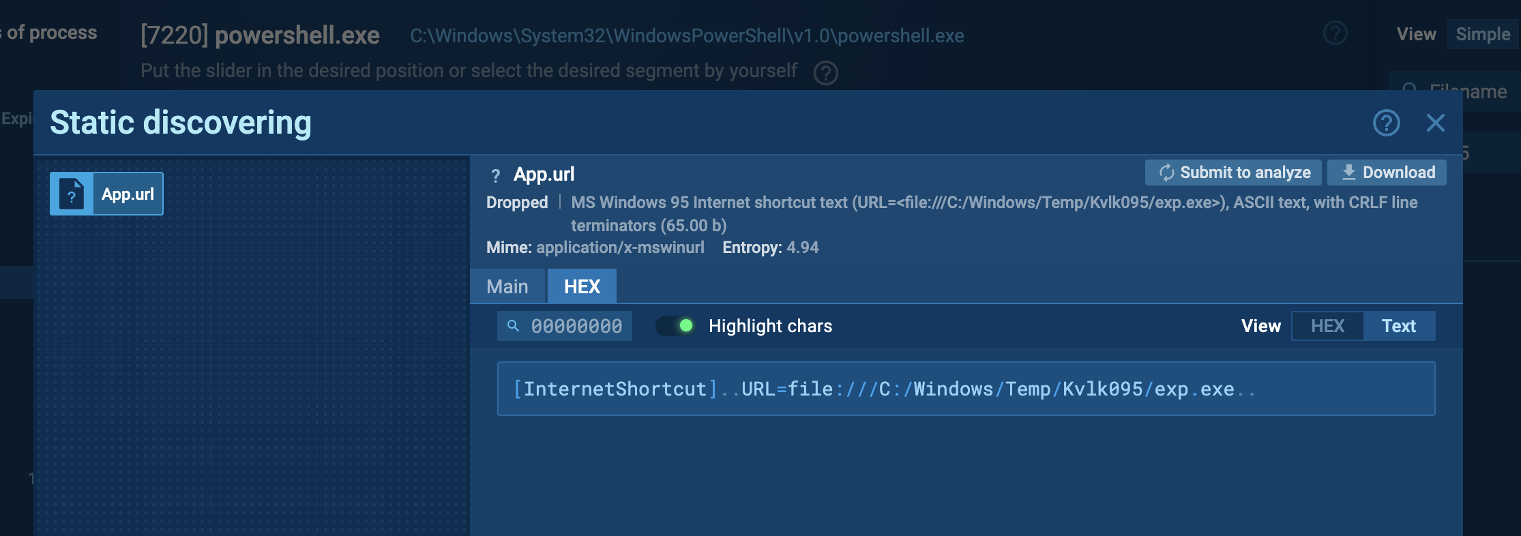Image resolution: width=1521 pixels, height=536 pixels.
Task: Open the powershell.exe file path link
Action: click(687, 35)
